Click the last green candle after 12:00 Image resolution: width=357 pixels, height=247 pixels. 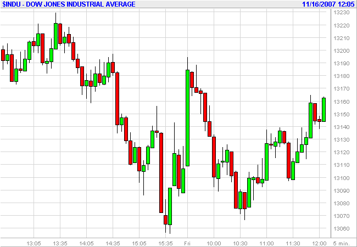323,110
